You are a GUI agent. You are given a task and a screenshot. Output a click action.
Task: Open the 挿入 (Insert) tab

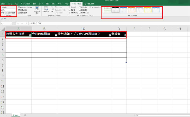click(16, 4)
